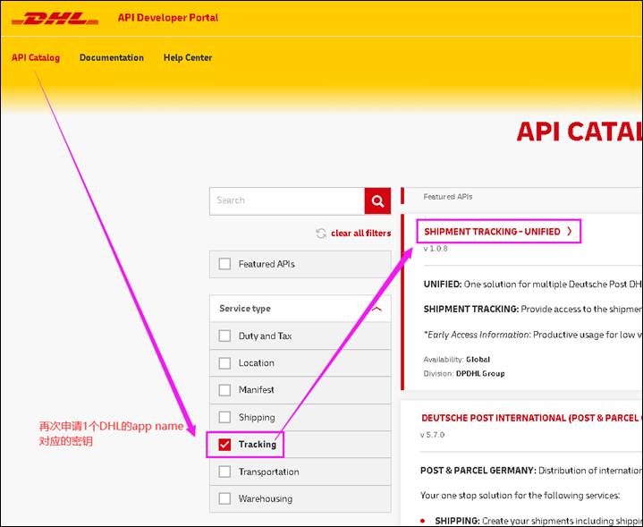
Task: Click the UNIFIED description line
Action: [x=533, y=284]
